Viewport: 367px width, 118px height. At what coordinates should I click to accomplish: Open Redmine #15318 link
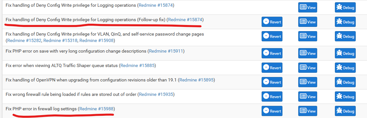[61, 41]
